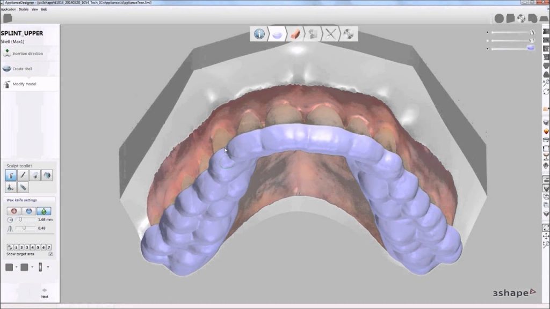Open the Application menu
550x309 pixels.
[x=8, y=9]
